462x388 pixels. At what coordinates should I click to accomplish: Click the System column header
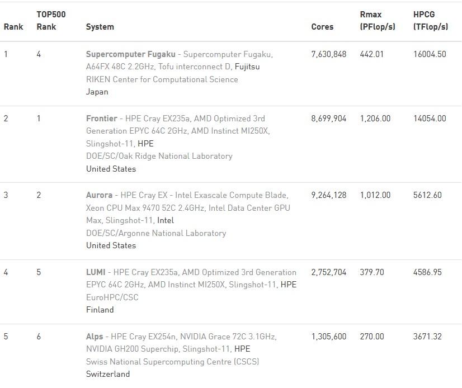(100, 26)
